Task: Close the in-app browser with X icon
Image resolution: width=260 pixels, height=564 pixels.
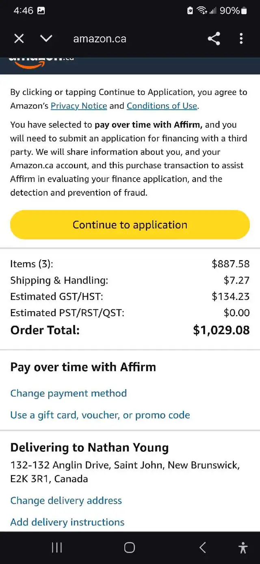Action: (19, 39)
